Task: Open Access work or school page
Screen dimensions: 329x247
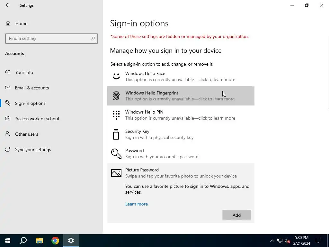Action: (x=51, y=119)
